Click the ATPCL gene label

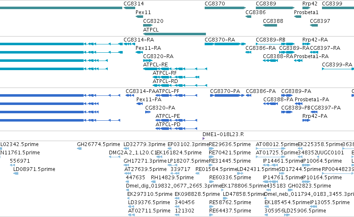[151, 30]
